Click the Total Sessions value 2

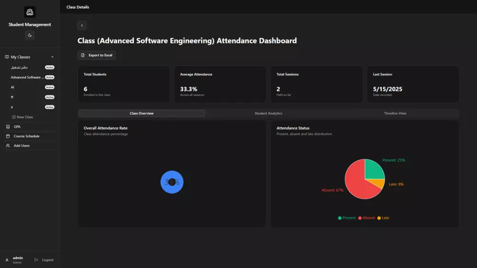278,89
